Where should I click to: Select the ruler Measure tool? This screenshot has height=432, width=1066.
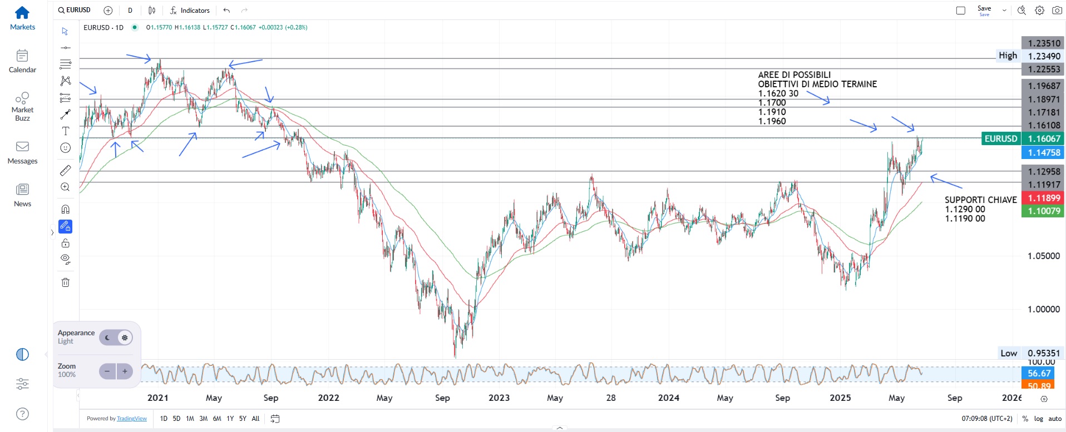click(x=65, y=170)
